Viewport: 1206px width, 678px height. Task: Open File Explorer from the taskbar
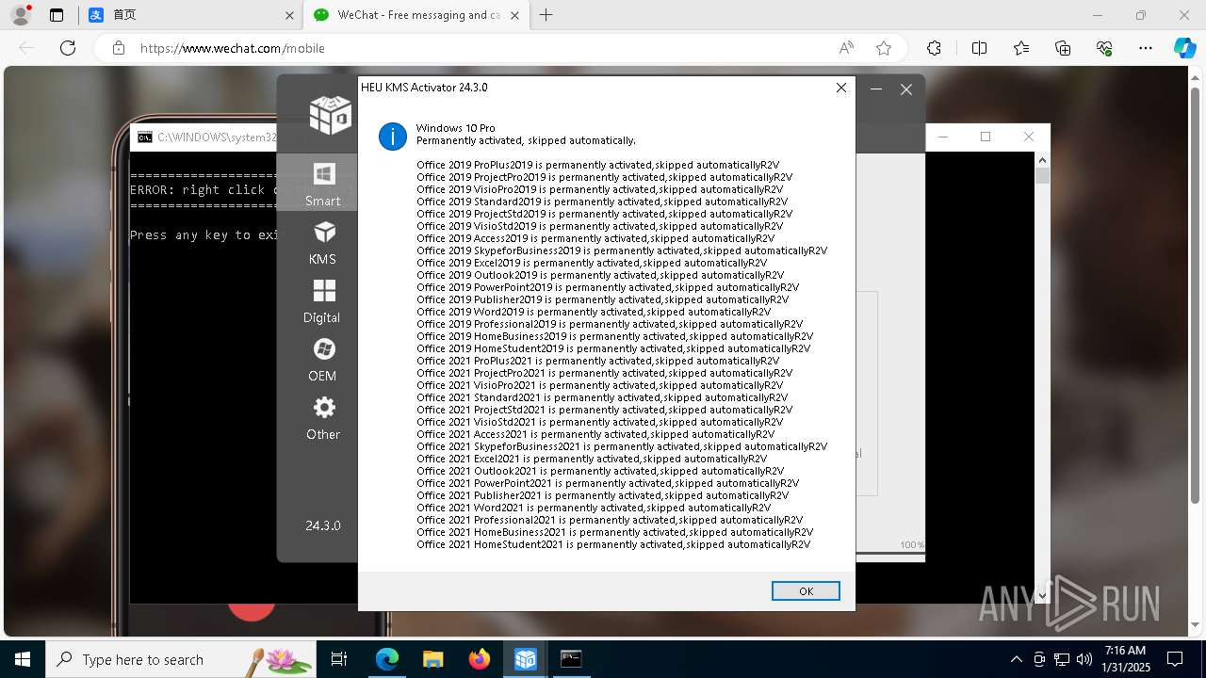432,659
